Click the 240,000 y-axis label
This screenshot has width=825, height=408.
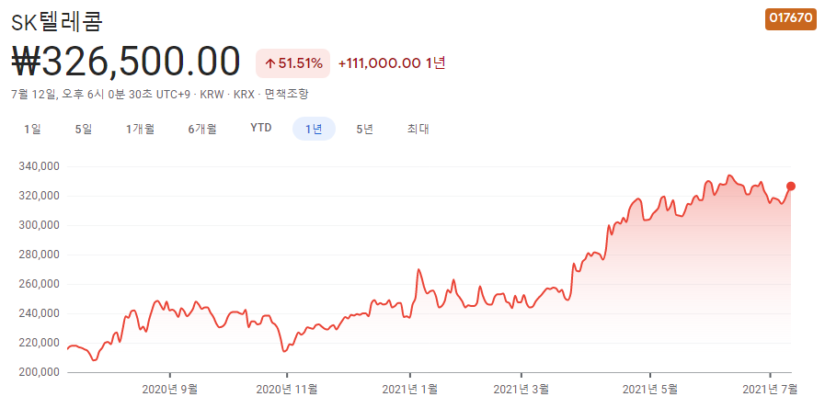coord(40,314)
